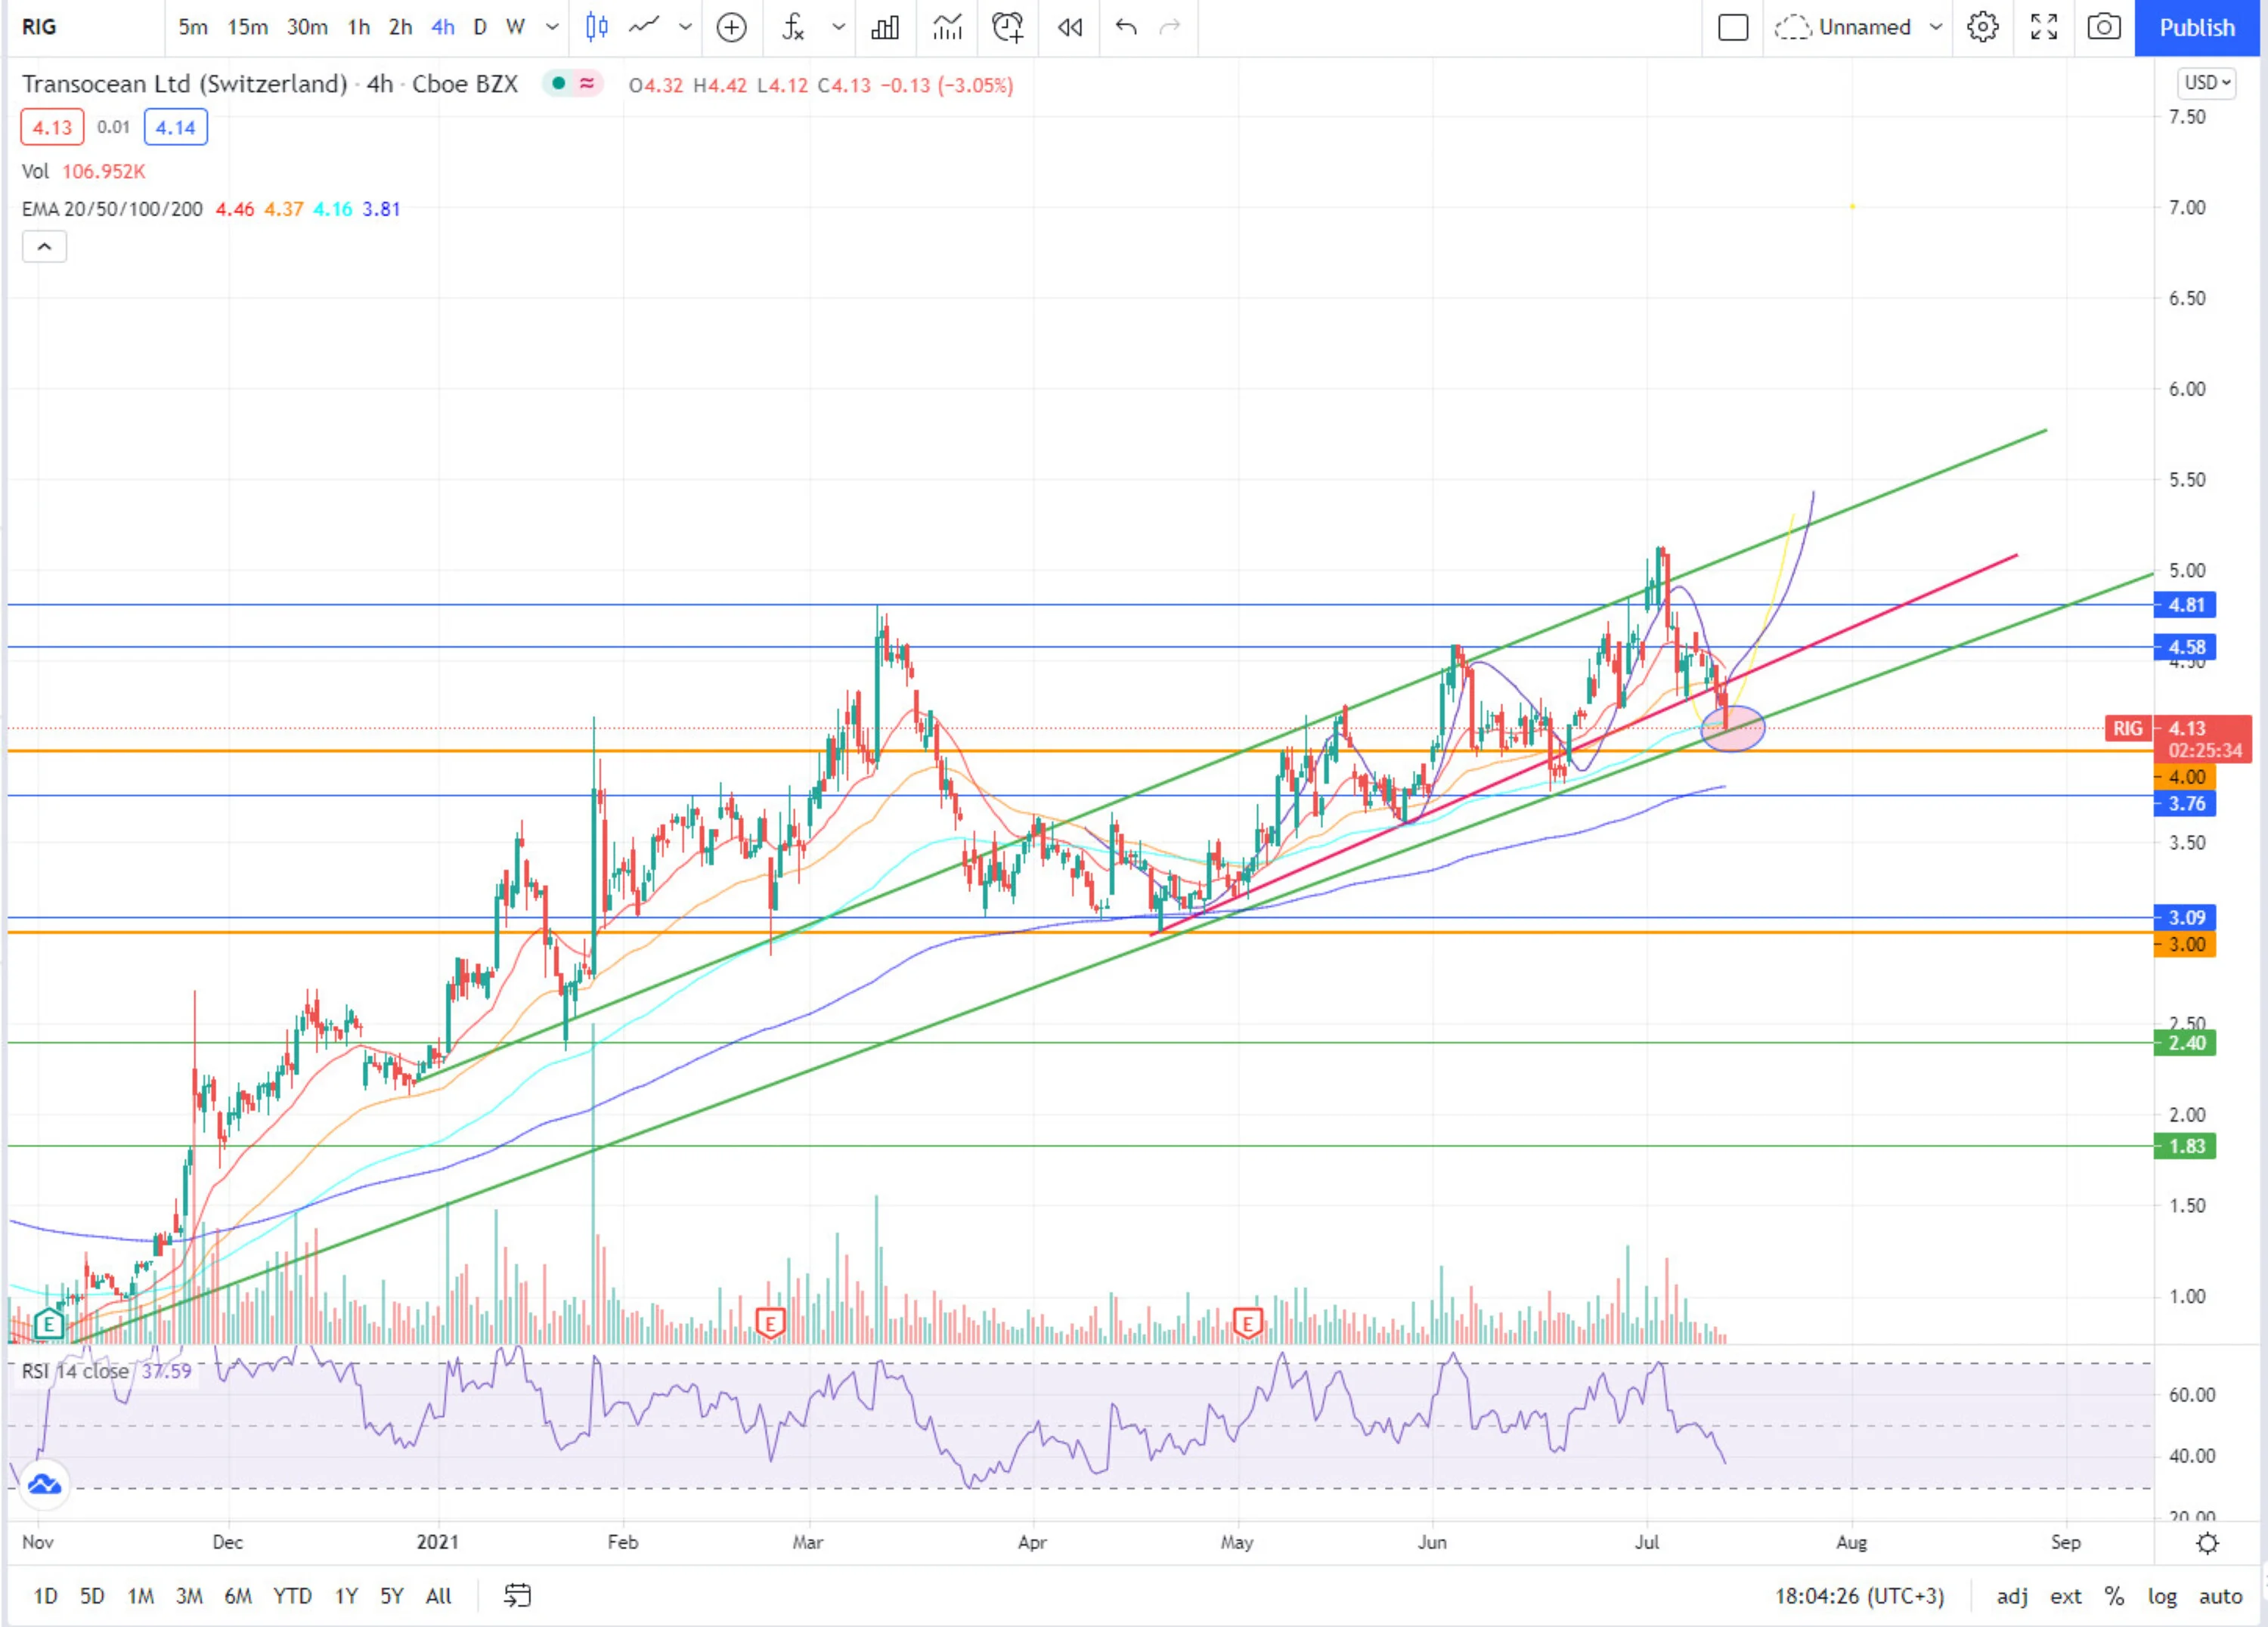This screenshot has width=2268, height=1627.
Task: Open the fx indicators menu
Action: coord(793,27)
